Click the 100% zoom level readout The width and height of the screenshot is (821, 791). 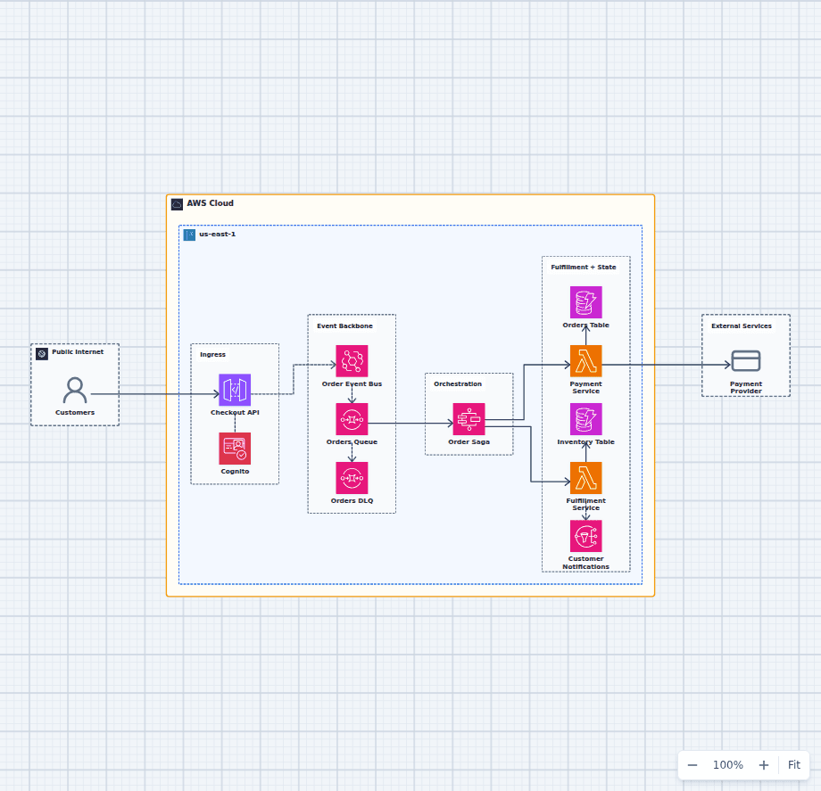point(728,765)
